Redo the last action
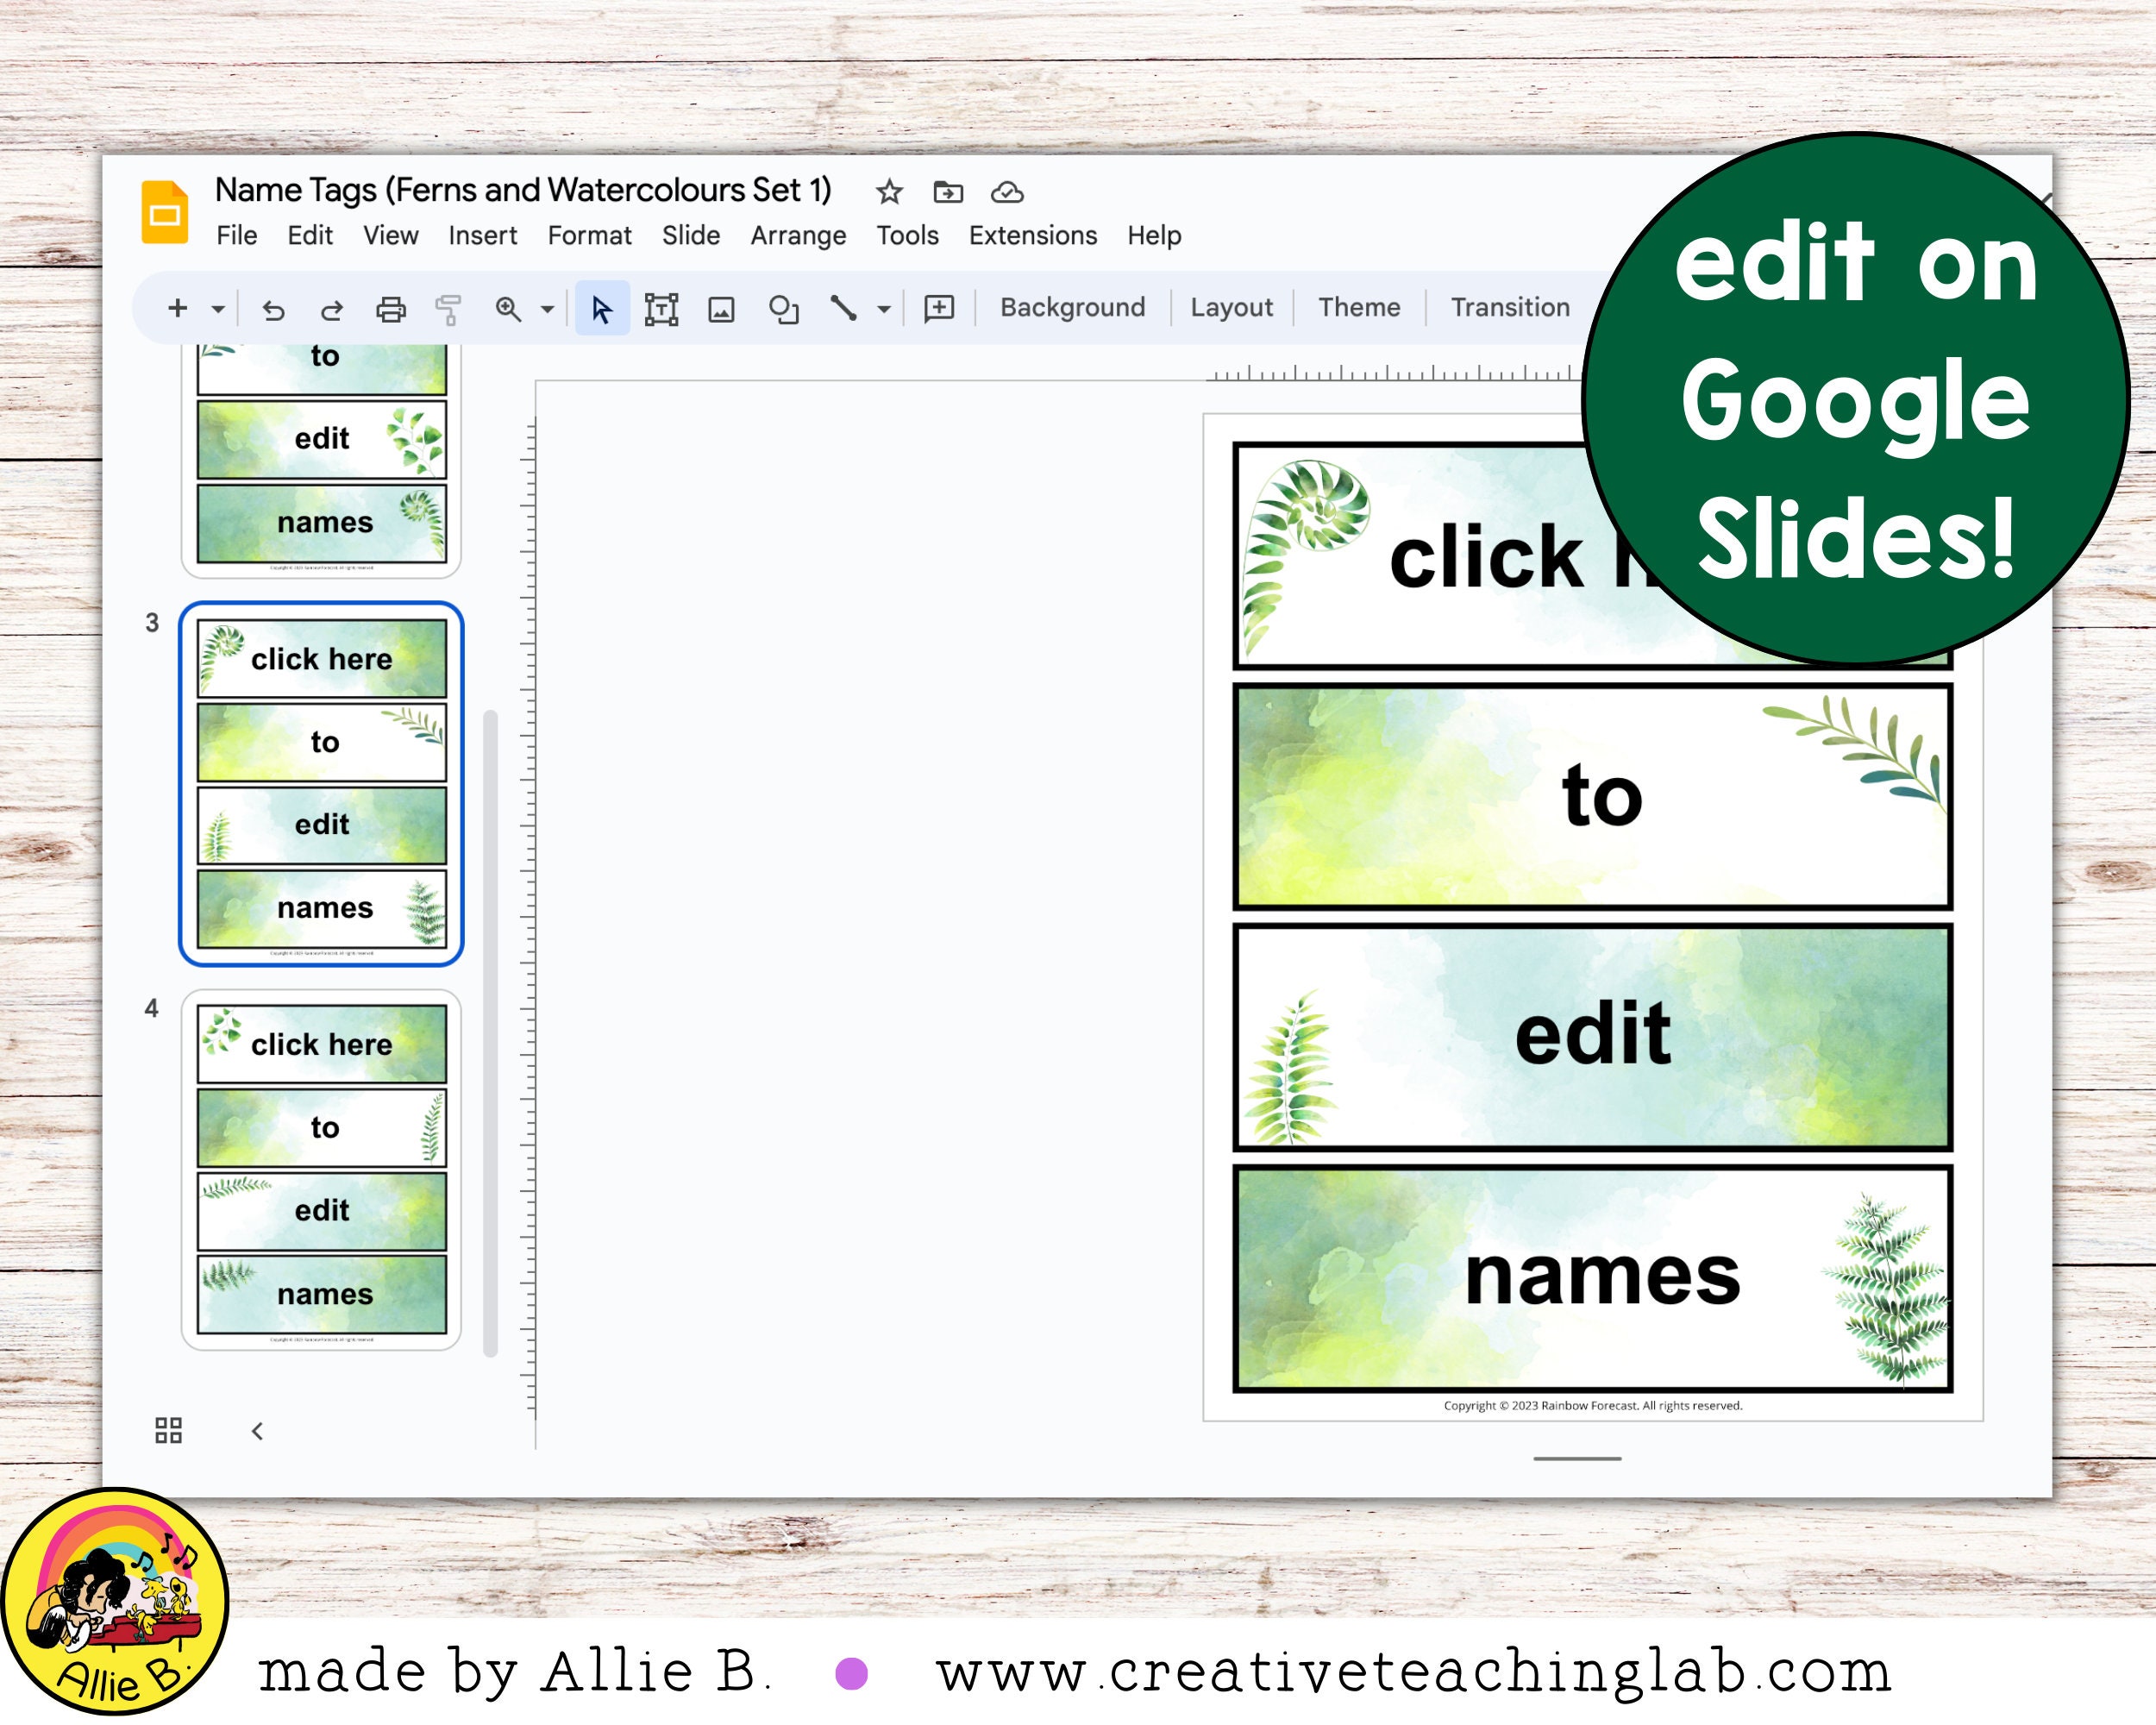 tap(332, 309)
